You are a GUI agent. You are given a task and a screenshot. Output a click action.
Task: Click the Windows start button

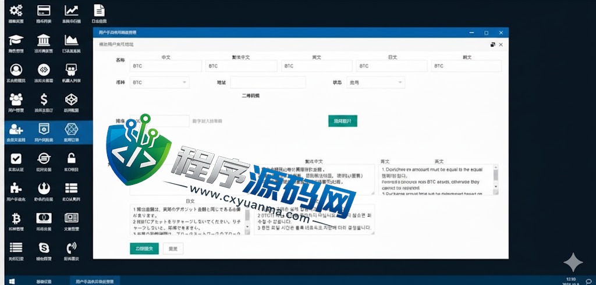click(x=12, y=281)
